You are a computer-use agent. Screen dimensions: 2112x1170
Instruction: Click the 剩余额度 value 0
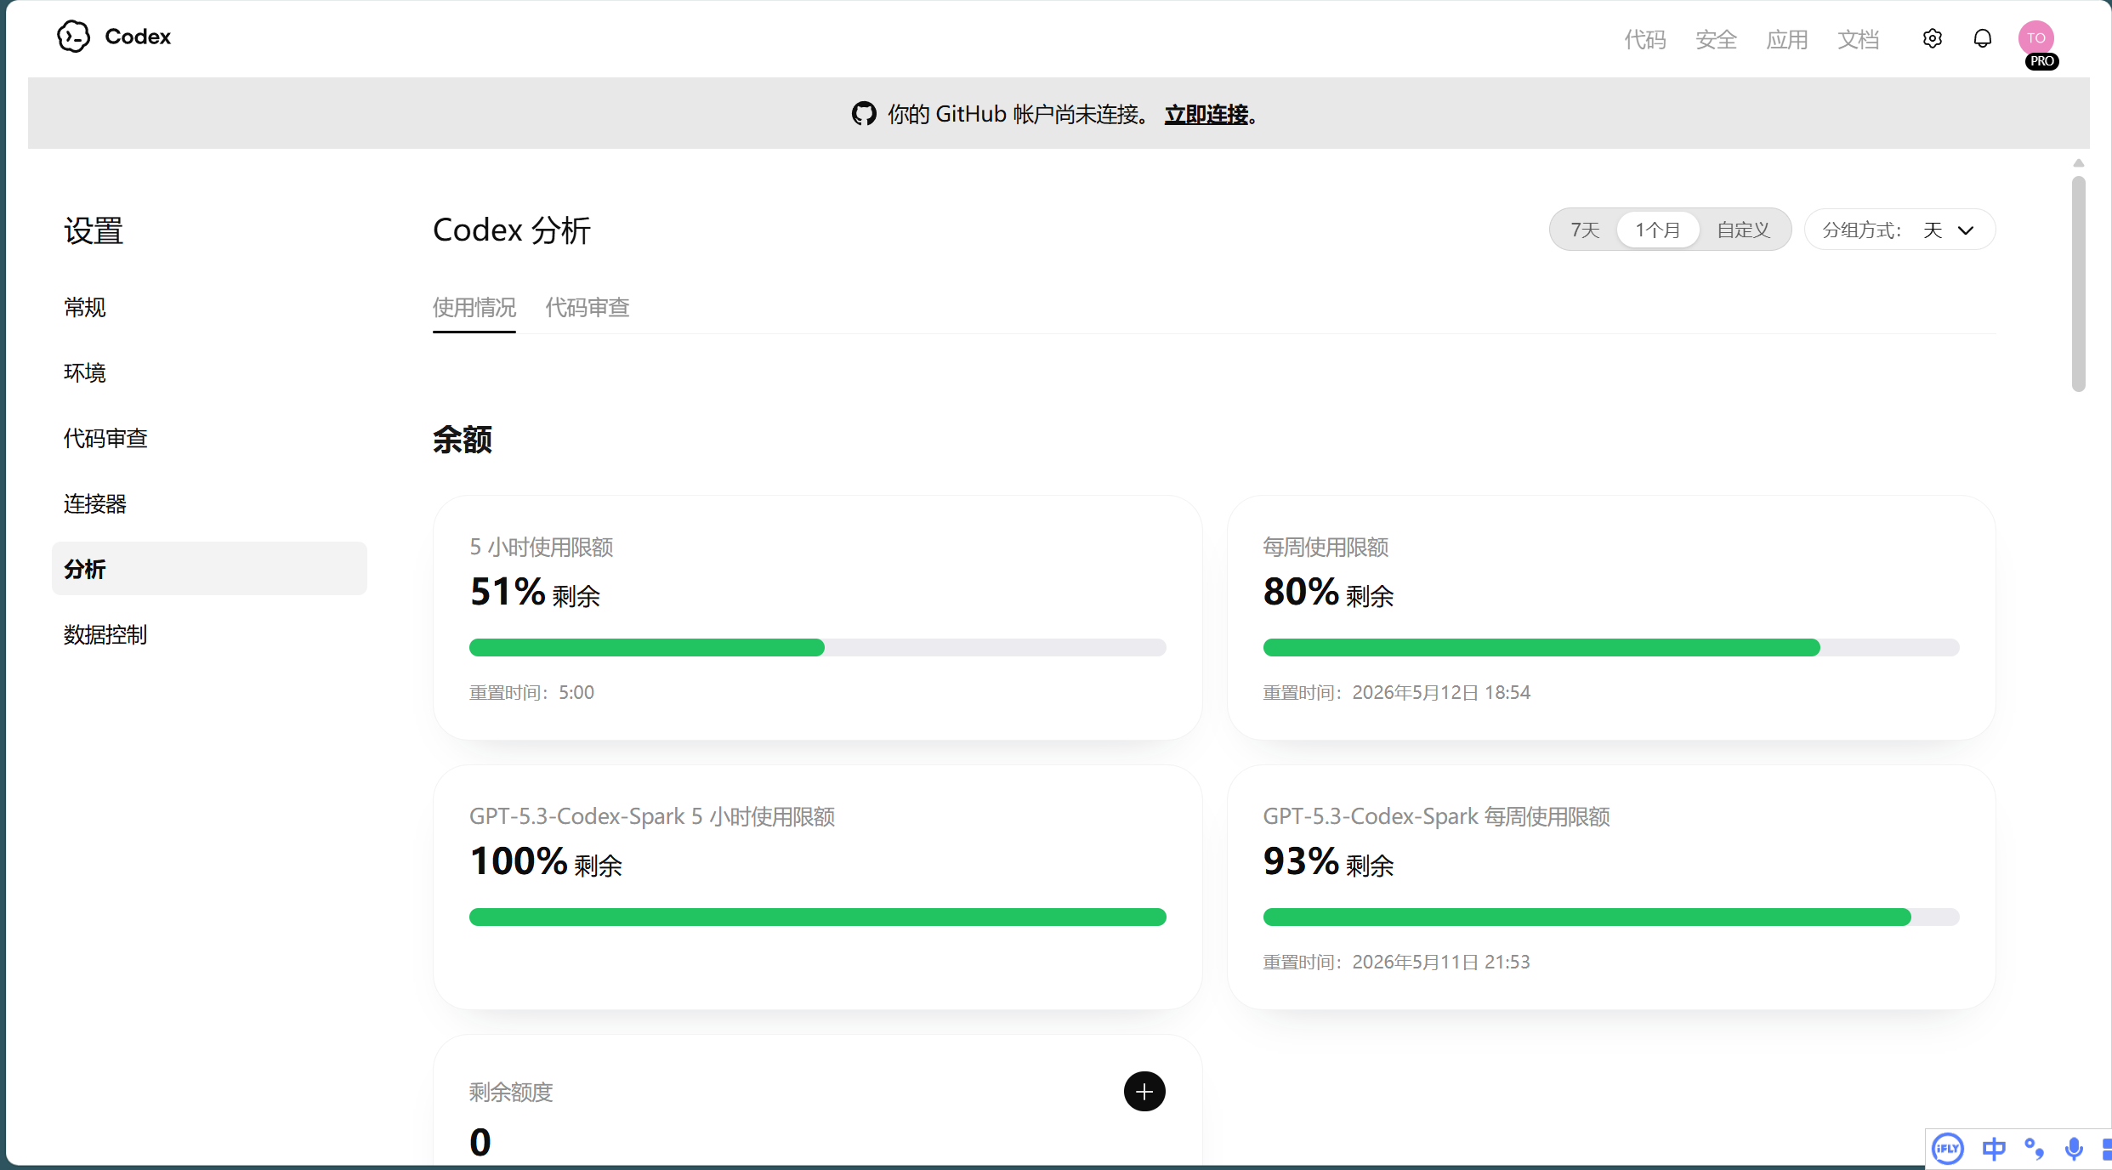480,1142
